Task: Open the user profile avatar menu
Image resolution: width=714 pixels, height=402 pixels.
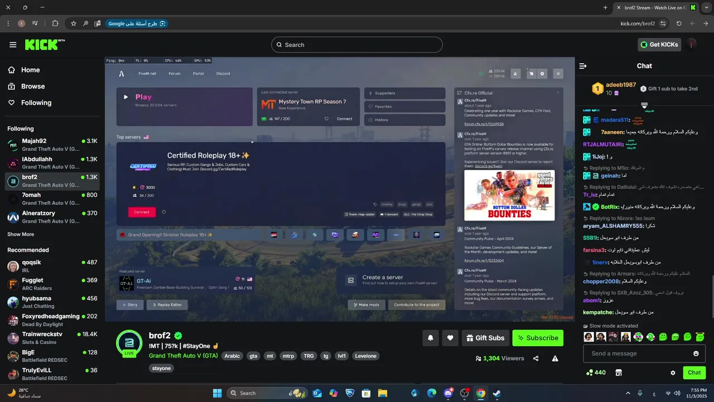Action: click(692, 45)
